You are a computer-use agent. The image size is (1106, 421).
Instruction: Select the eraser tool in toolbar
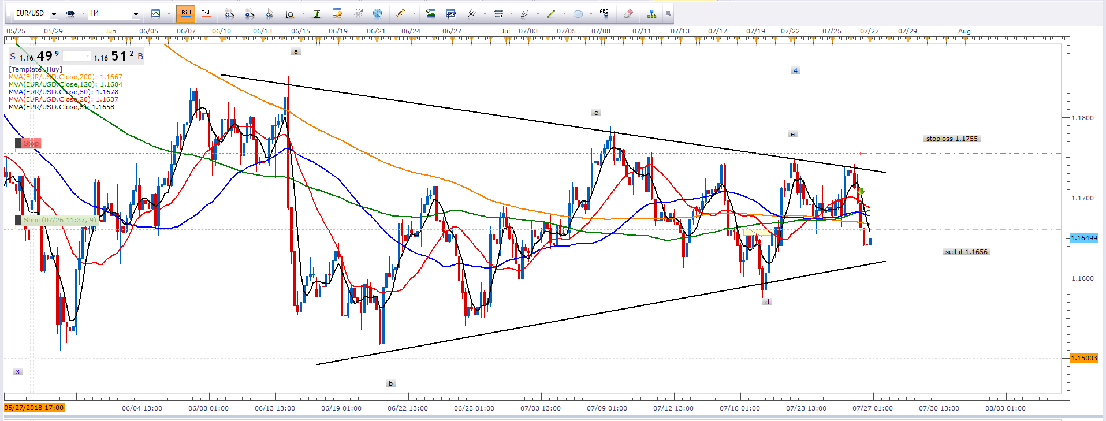628,13
